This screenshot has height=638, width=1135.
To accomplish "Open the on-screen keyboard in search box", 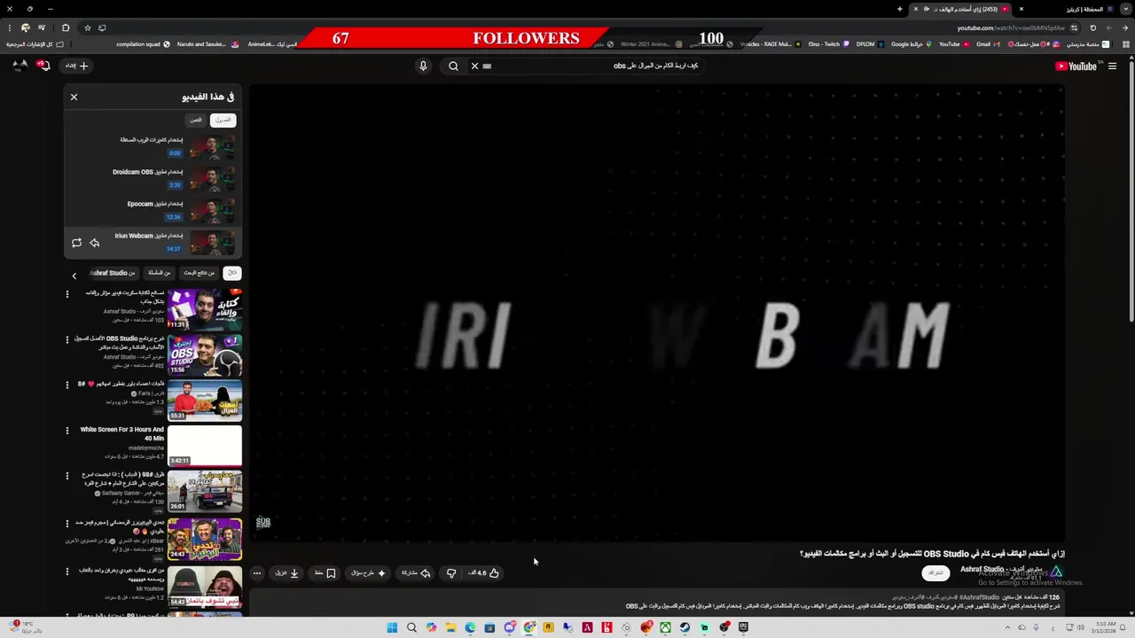I will click(487, 66).
